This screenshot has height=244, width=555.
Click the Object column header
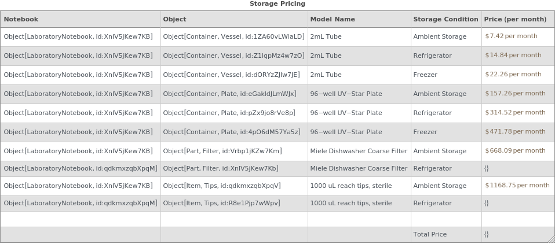tap(174, 19)
